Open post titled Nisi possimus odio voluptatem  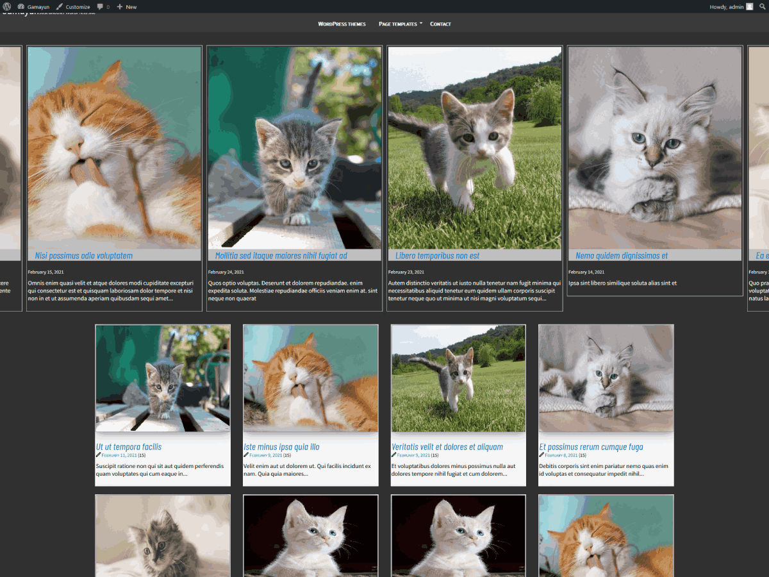click(x=84, y=256)
